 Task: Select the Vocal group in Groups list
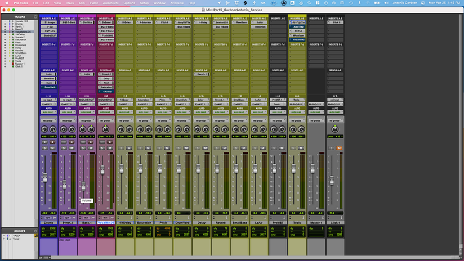tap(16, 238)
